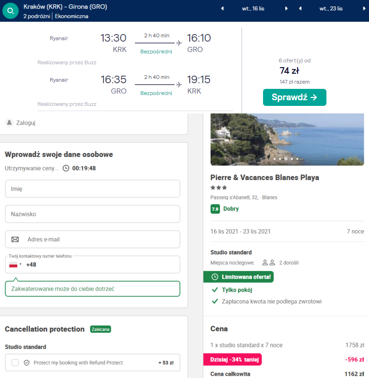Go to previous return date arrow
Screen dimensions: 369x381
(x=300, y=9)
